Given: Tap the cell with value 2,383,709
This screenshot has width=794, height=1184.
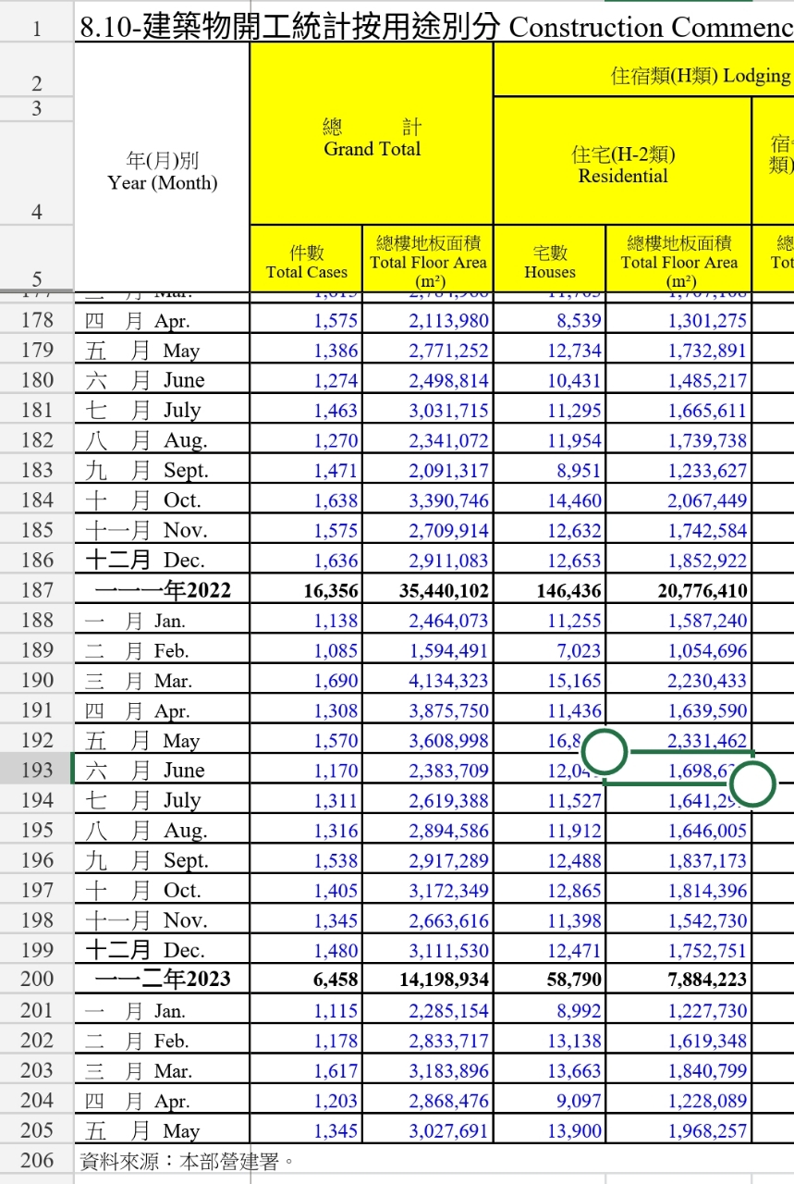Looking at the screenshot, I should point(428,770).
